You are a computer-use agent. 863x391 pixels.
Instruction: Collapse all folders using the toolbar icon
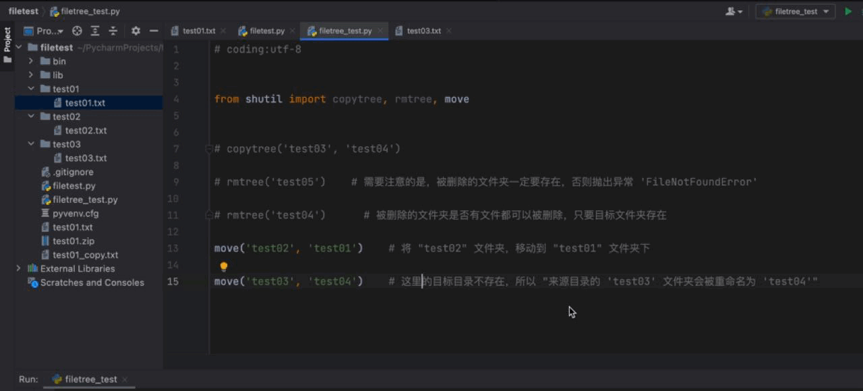pos(113,31)
